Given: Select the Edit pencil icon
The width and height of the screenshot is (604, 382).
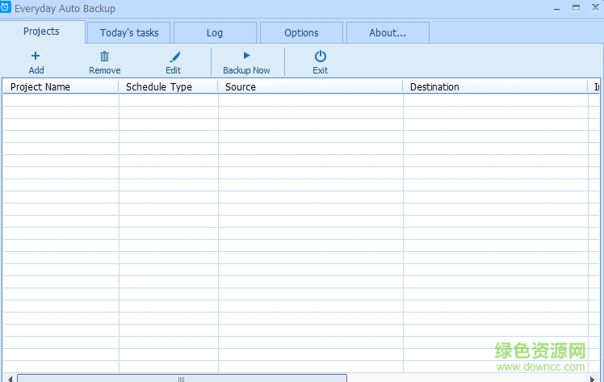Looking at the screenshot, I should click(174, 57).
